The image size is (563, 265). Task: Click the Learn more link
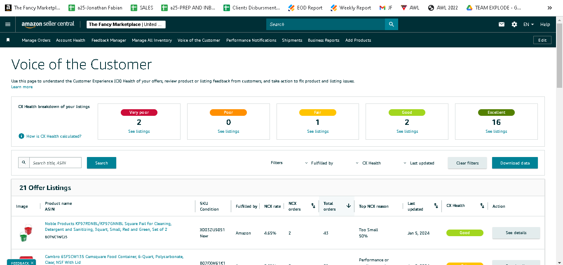point(22,87)
